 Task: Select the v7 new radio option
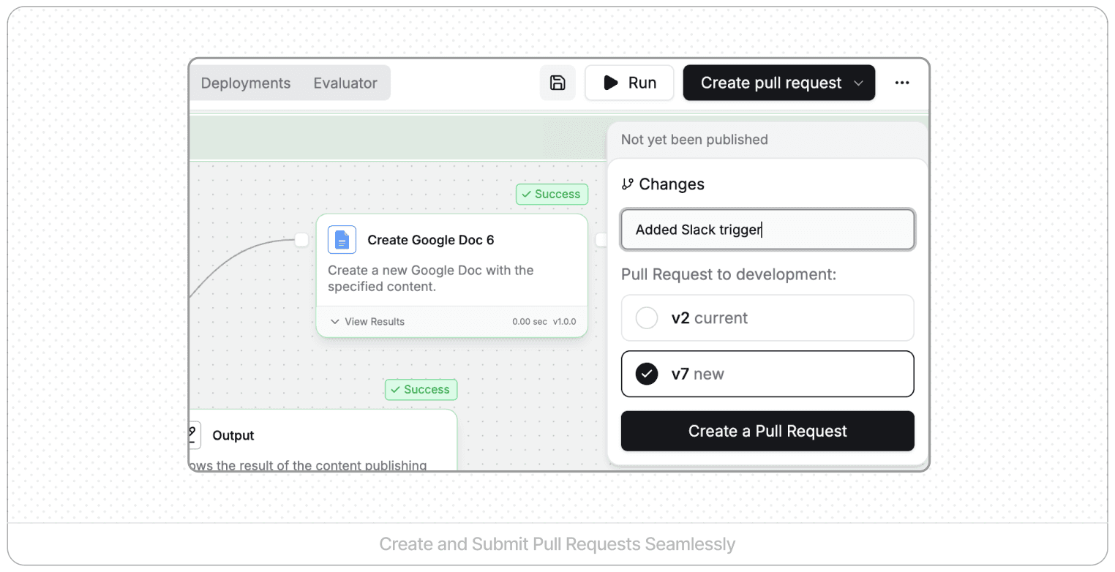[x=647, y=374]
